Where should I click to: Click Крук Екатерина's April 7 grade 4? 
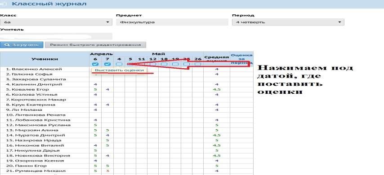point(107,105)
